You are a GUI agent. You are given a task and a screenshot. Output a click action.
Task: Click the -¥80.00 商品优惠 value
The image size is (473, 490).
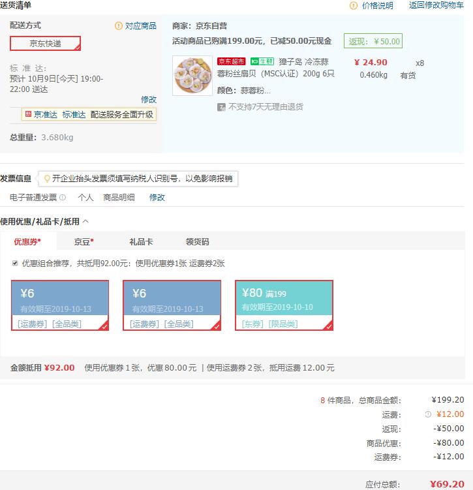click(x=449, y=443)
